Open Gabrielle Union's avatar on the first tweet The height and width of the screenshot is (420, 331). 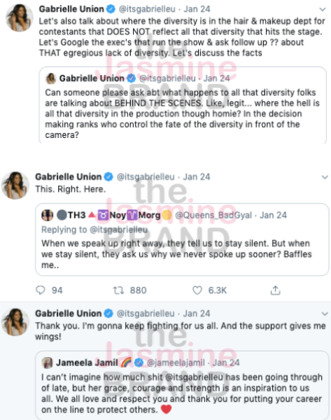20,18
